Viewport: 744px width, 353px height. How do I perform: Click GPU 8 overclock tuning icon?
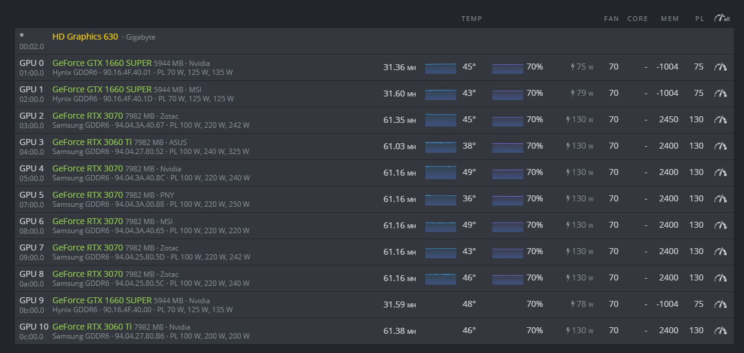coord(720,278)
